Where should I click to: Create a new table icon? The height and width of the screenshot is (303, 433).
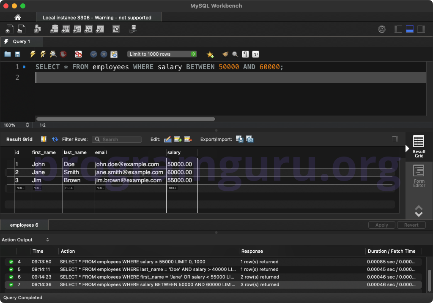coord(66,29)
